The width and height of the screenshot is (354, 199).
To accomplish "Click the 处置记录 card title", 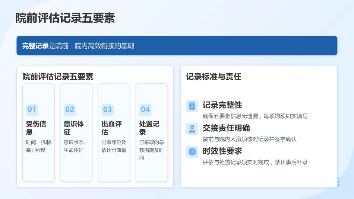I will (x=149, y=128).
